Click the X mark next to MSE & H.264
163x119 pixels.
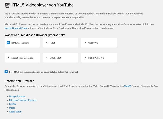[x=47, y=58]
